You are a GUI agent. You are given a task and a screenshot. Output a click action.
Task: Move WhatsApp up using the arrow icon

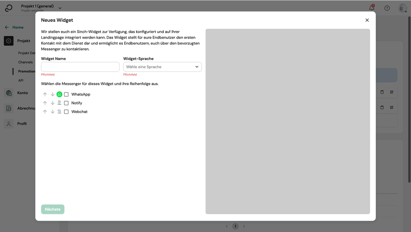pos(45,94)
